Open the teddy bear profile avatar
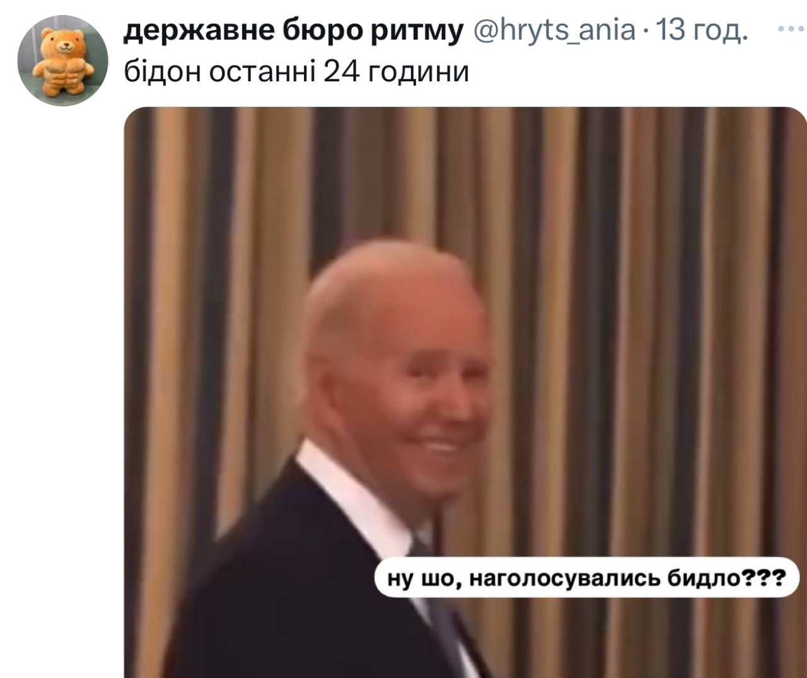Viewport: 807px width, 678px height. (x=63, y=61)
